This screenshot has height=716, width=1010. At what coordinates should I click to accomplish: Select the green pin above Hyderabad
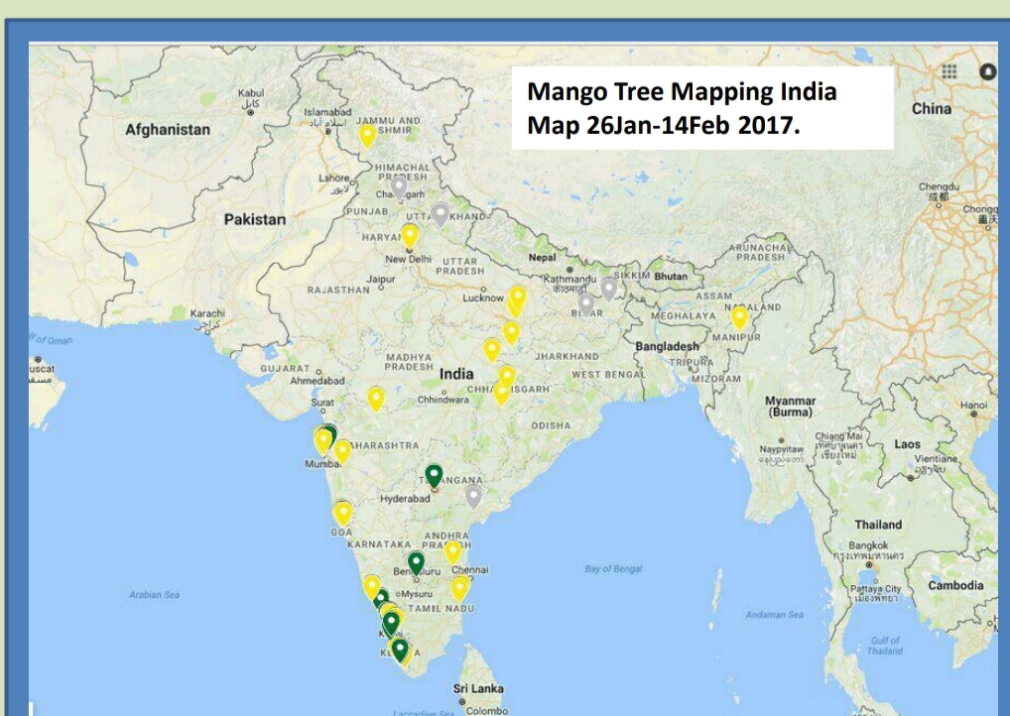click(x=435, y=476)
